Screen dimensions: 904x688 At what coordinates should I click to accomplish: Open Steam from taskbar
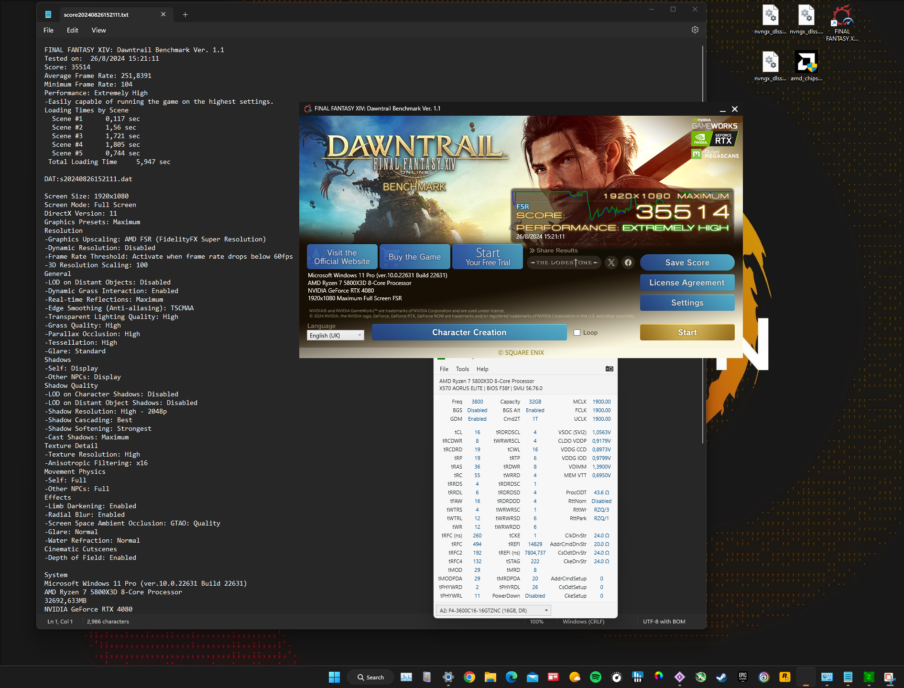[721, 677]
